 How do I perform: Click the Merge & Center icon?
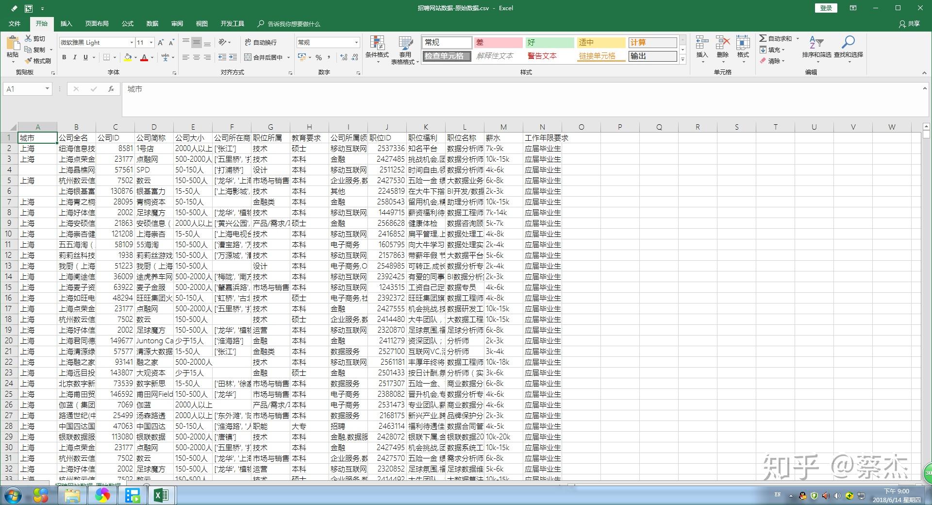264,57
